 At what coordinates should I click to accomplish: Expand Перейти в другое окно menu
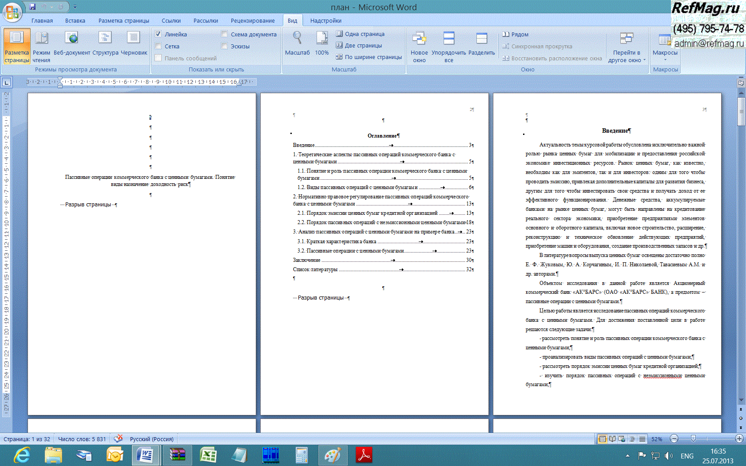pos(627,48)
